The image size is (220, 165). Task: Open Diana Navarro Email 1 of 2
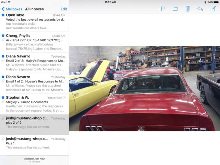[x=34, y=84]
